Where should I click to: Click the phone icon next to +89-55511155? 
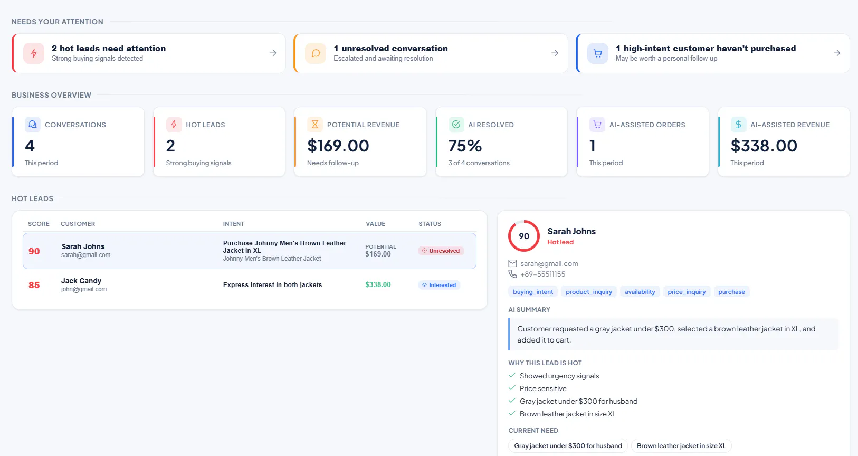(512, 274)
